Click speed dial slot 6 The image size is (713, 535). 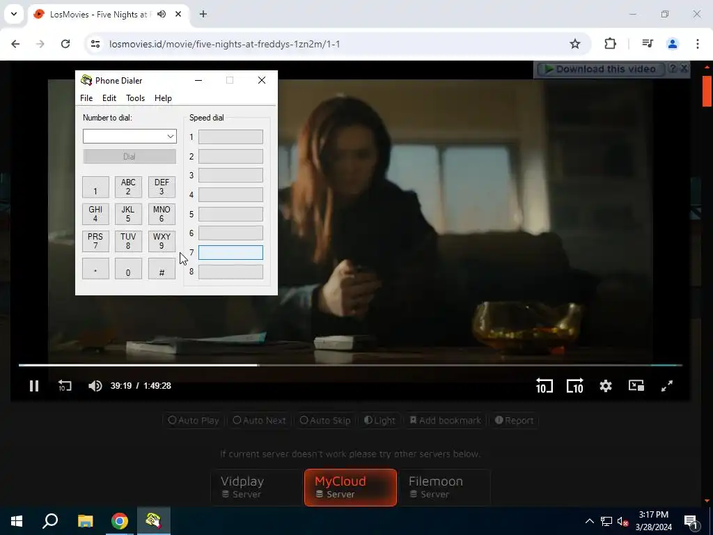coord(230,233)
